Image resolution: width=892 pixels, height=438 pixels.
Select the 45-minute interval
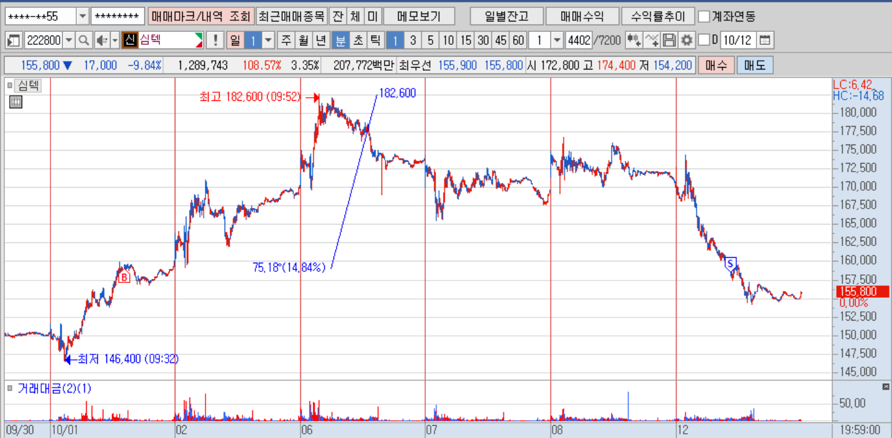click(501, 41)
